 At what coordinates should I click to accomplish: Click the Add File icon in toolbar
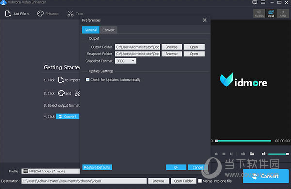click(x=8, y=14)
